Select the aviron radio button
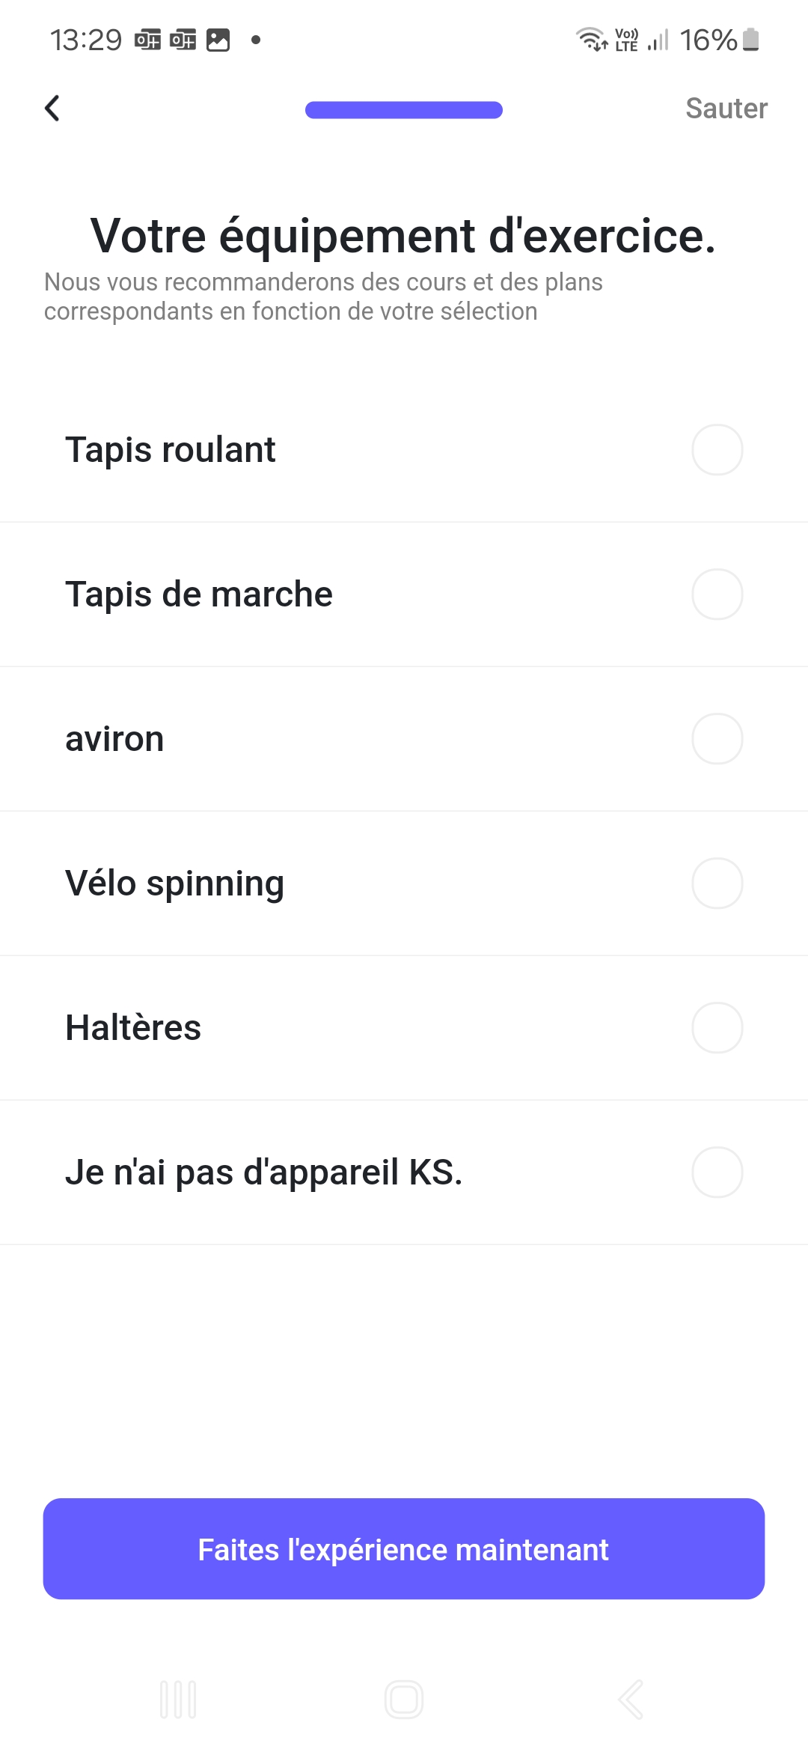Viewport: 808px width, 1752px height. 717,739
